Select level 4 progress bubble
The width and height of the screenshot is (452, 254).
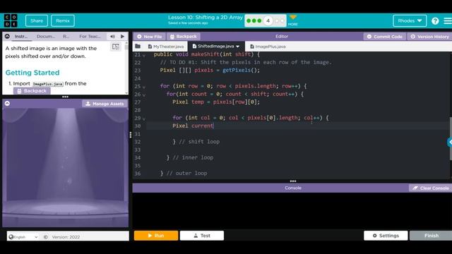(x=268, y=20)
